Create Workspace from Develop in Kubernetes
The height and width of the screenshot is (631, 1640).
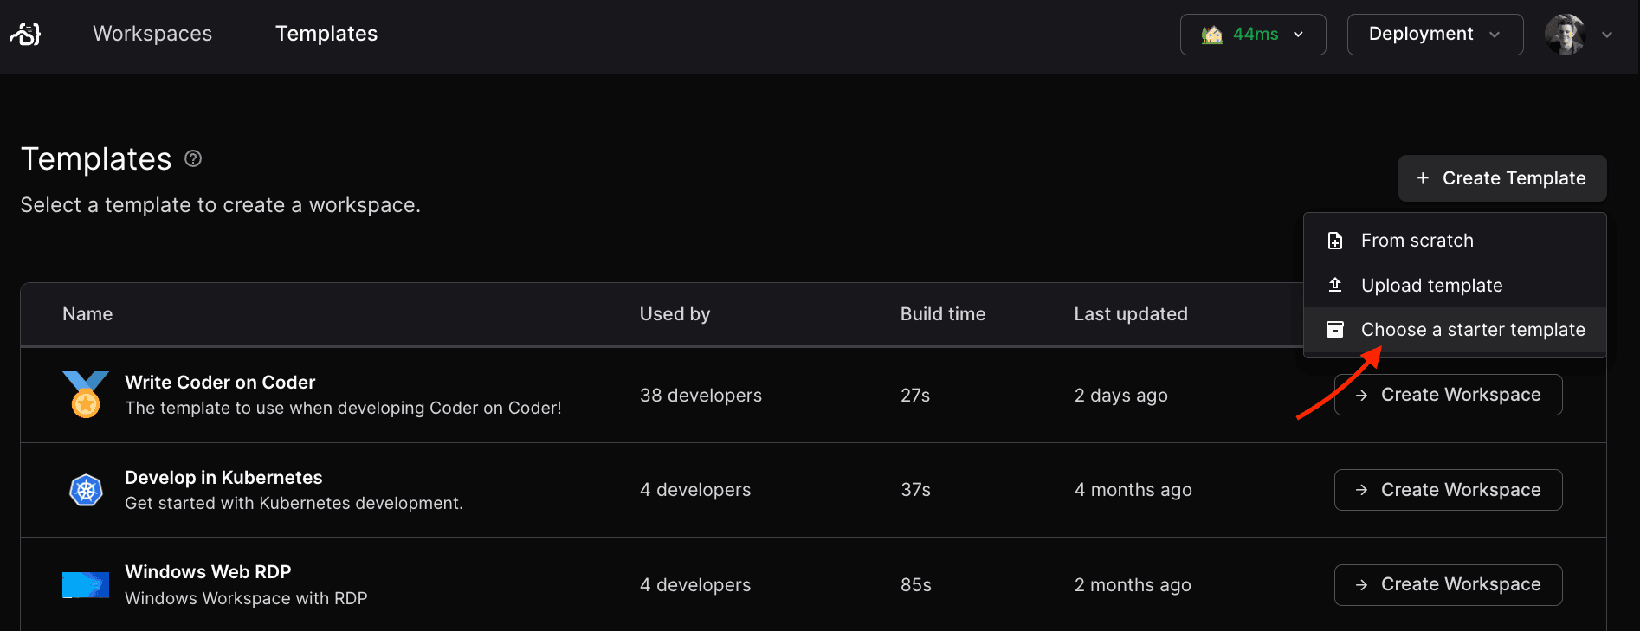pyautogui.click(x=1448, y=490)
